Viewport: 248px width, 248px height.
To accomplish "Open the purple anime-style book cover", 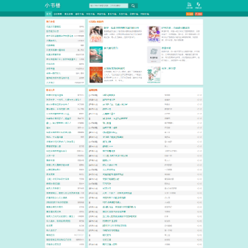I will coord(154,34).
